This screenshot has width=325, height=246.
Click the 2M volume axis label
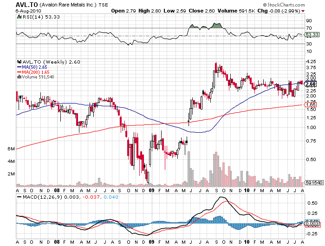[11, 174]
